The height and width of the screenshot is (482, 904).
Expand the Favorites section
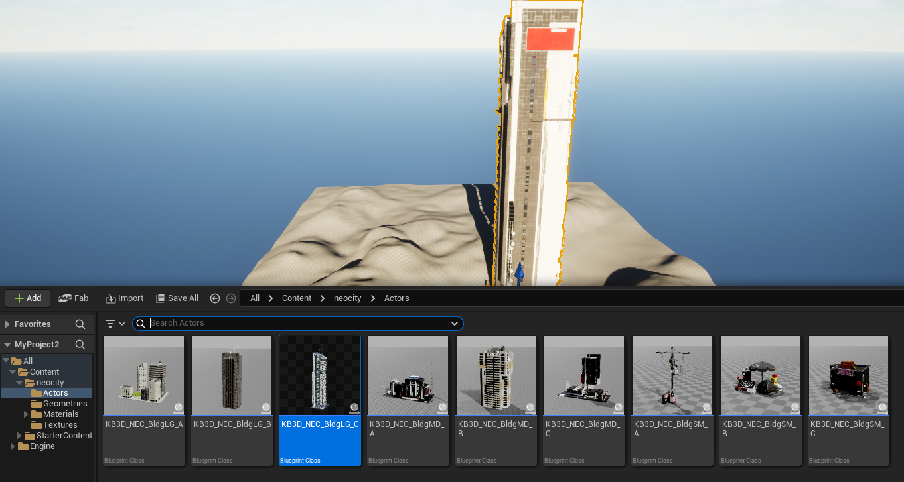(7, 324)
